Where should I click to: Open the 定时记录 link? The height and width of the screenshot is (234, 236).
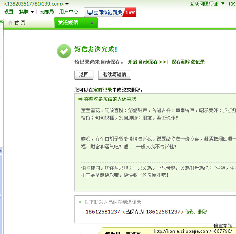coord(103,90)
